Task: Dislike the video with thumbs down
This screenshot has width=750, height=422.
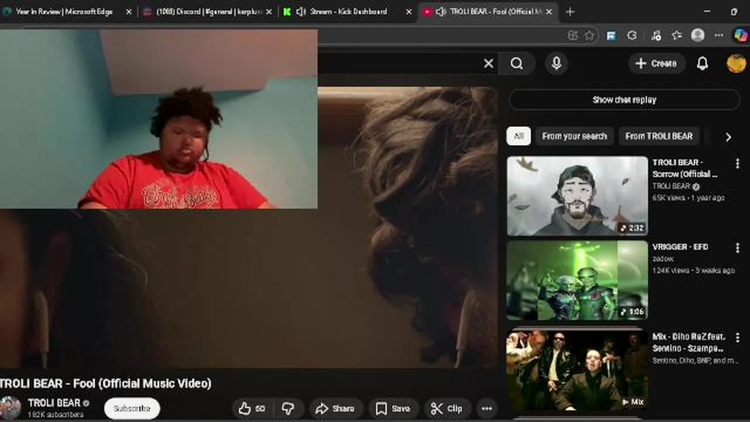Action: point(288,409)
